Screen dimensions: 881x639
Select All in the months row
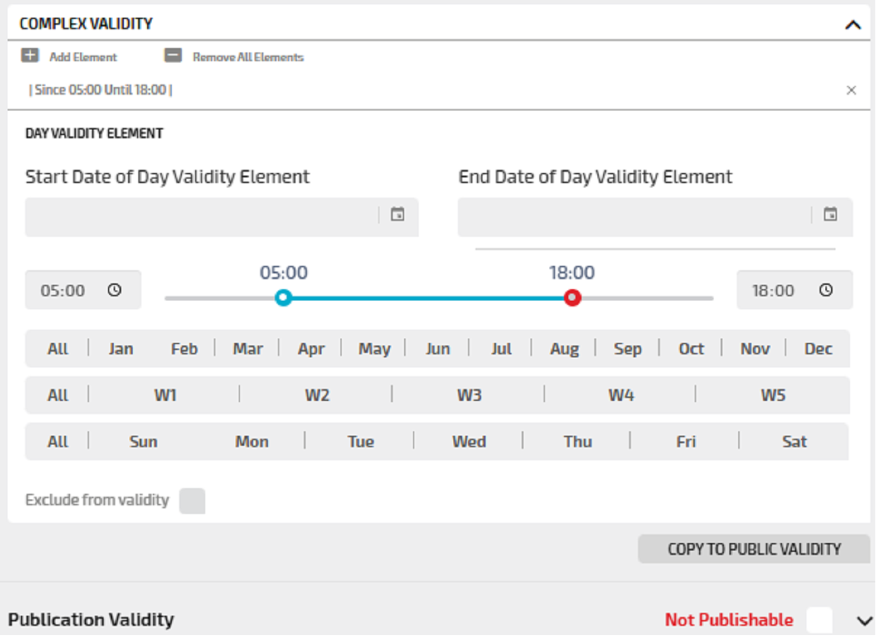pos(57,349)
